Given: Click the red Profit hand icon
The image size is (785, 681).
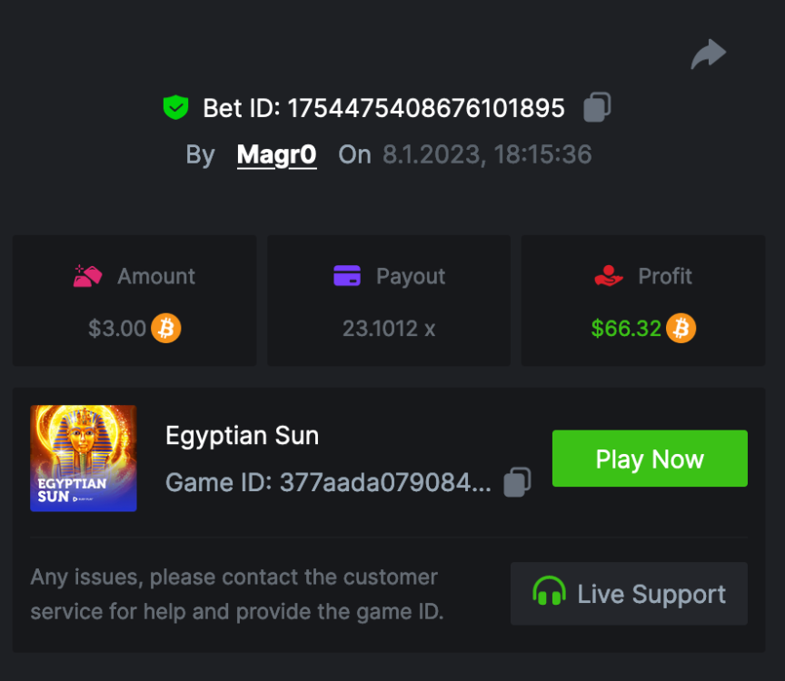Looking at the screenshot, I should click(x=608, y=276).
